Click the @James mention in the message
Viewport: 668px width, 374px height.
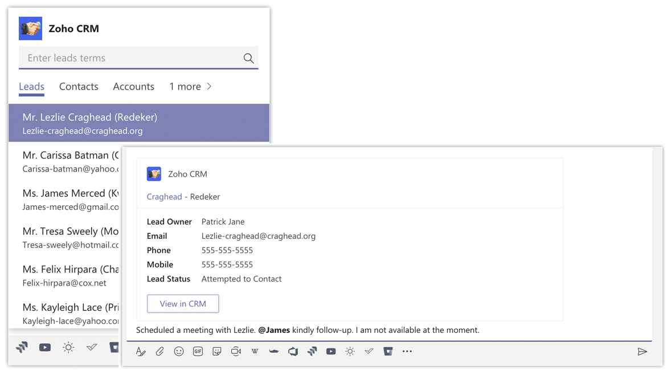point(274,330)
